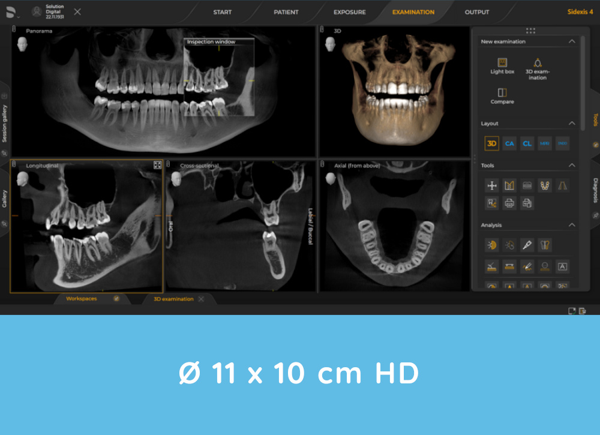Enable the CA layout
This screenshot has width=600, height=435.
pyautogui.click(x=509, y=143)
